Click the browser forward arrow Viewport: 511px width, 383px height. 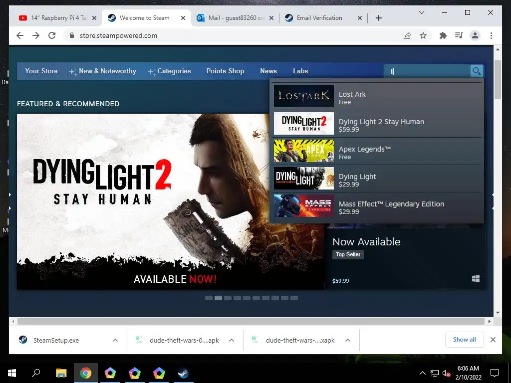36,35
